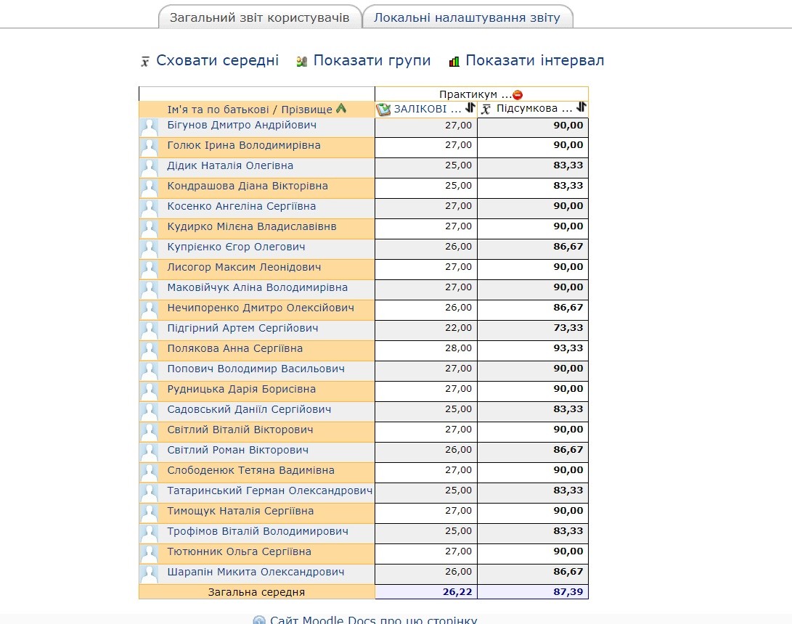Open profile of Садовський Даніїл Сергійович
Image resolution: width=792 pixels, height=624 pixels.
(x=250, y=409)
